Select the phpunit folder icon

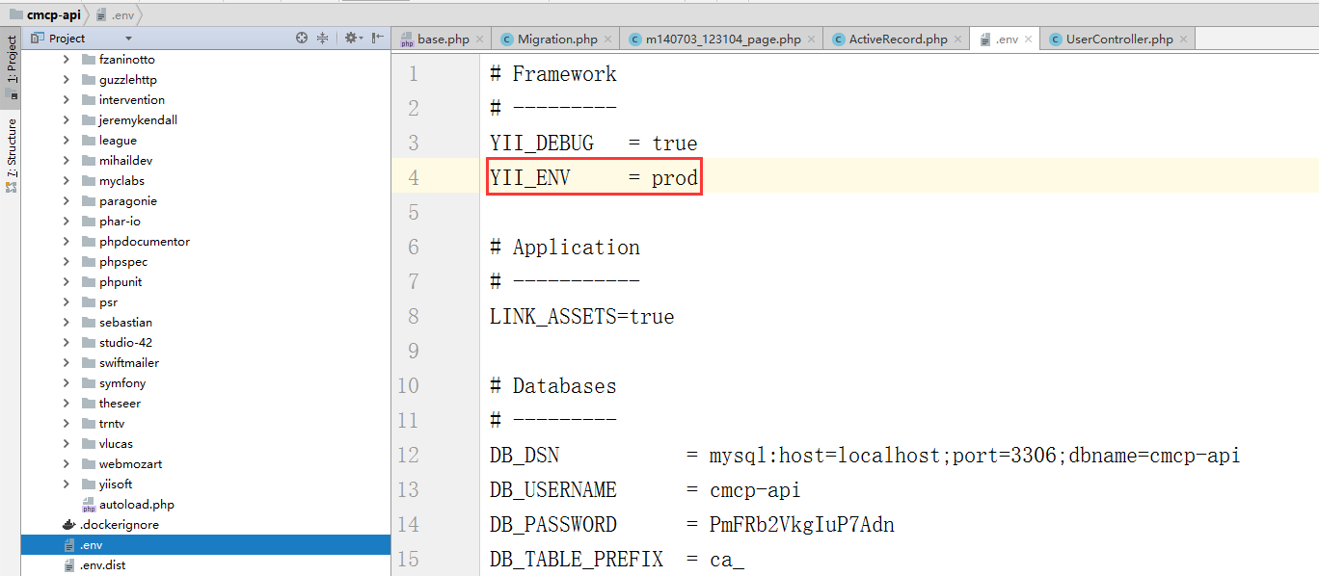tap(89, 281)
